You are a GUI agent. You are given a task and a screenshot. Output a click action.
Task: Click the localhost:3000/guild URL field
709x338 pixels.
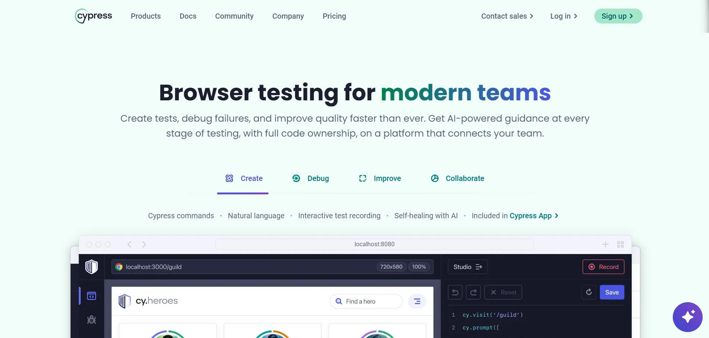click(x=272, y=267)
